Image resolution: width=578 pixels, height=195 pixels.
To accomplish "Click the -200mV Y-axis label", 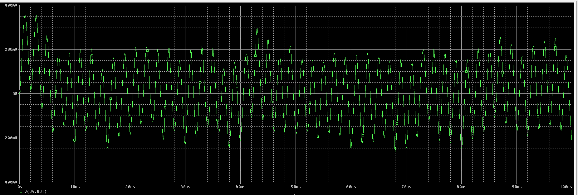I will [x=10, y=138].
